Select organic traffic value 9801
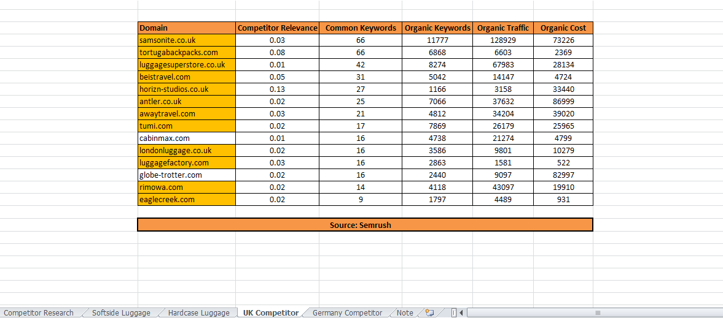This screenshot has height=318, width=723. (503, 151)
